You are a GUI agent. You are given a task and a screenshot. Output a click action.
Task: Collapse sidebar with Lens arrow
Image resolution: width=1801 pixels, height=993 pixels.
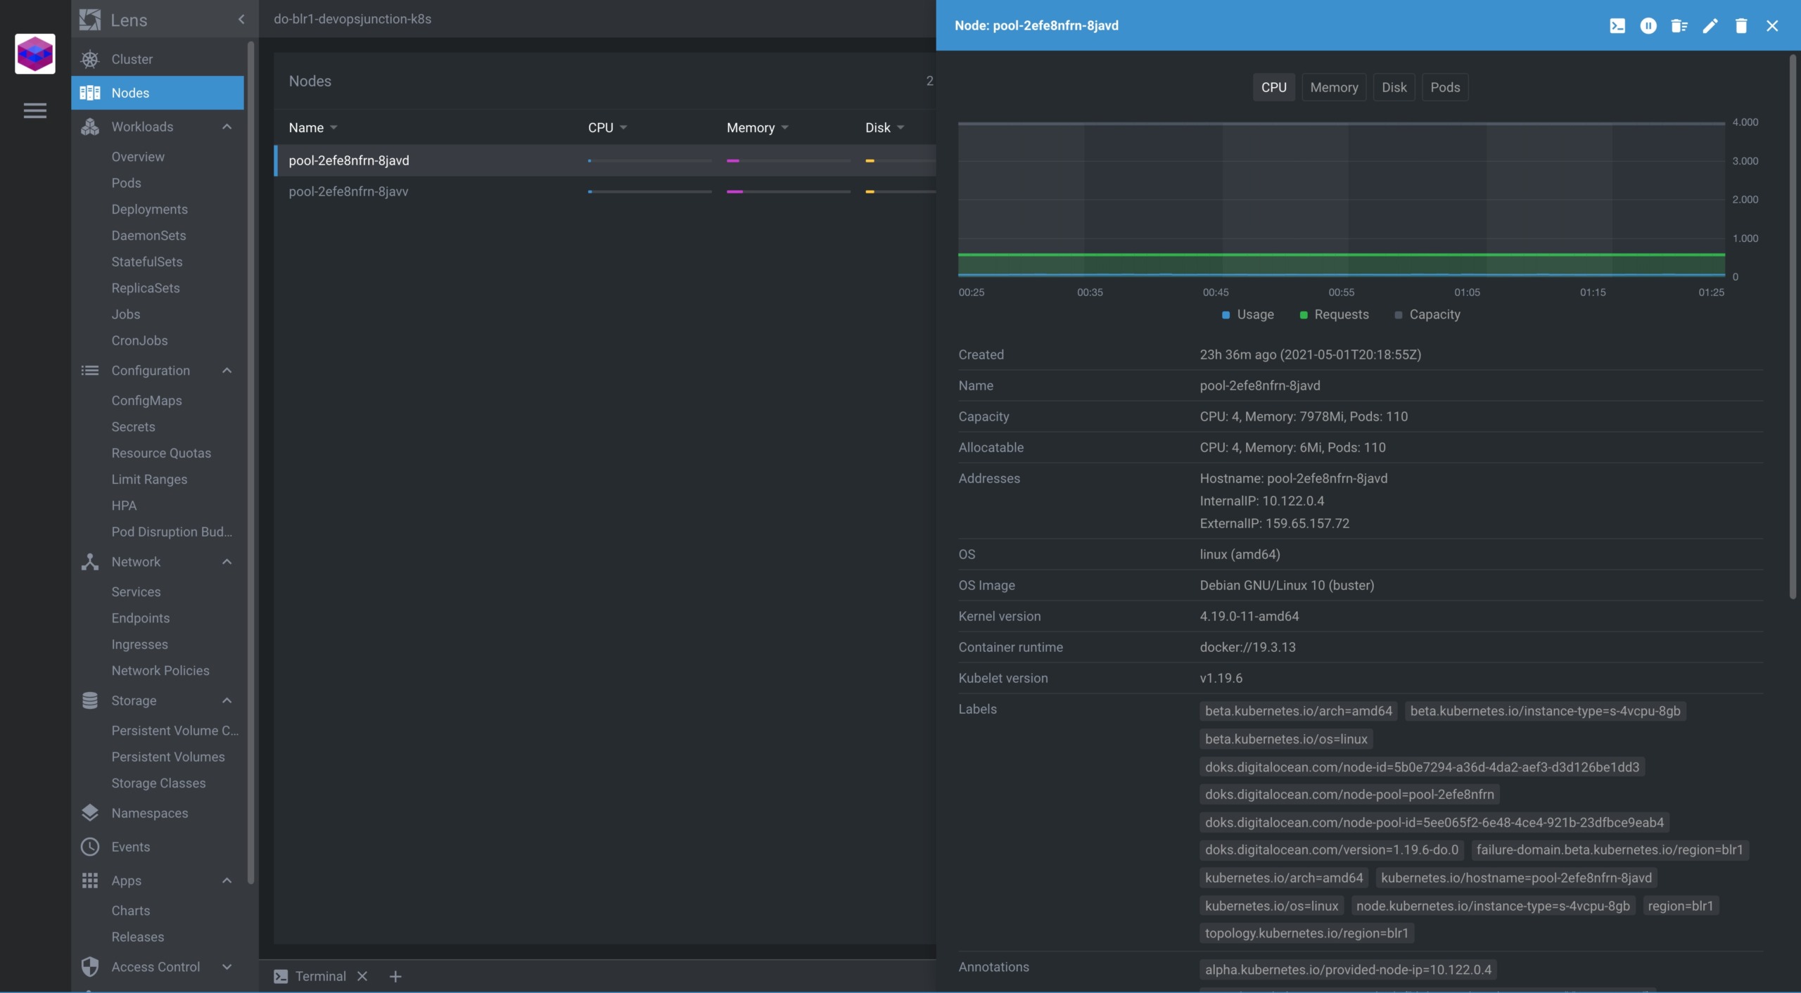pos(241,19)
